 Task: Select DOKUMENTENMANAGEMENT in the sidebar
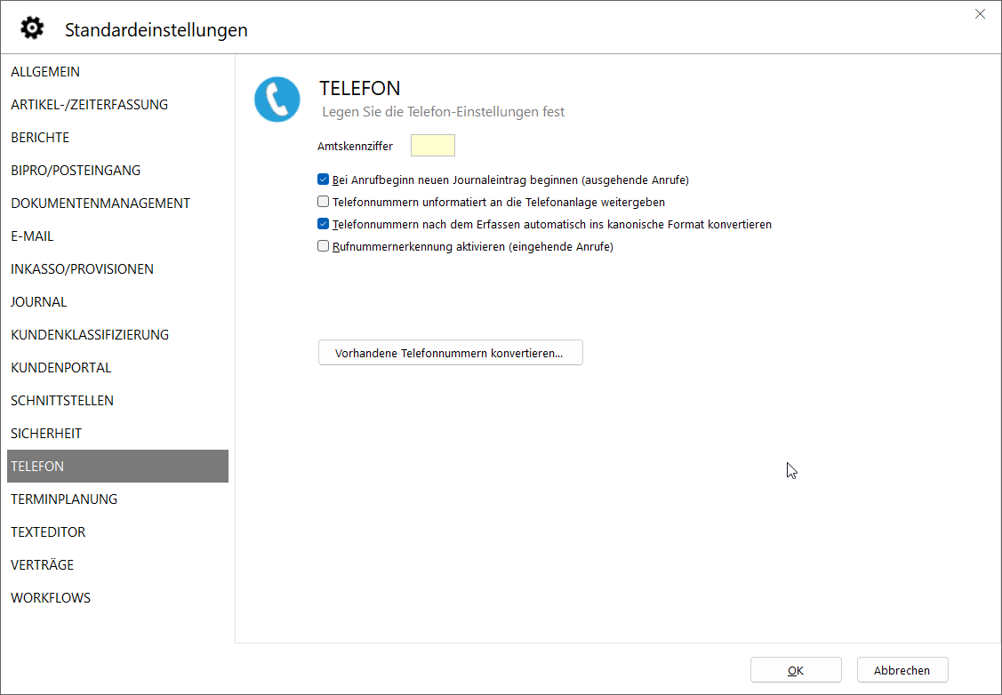coord(100,204)
